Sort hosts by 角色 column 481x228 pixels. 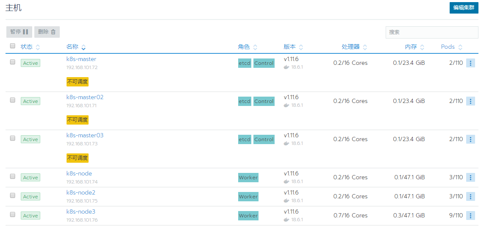(x=247, y=47)
